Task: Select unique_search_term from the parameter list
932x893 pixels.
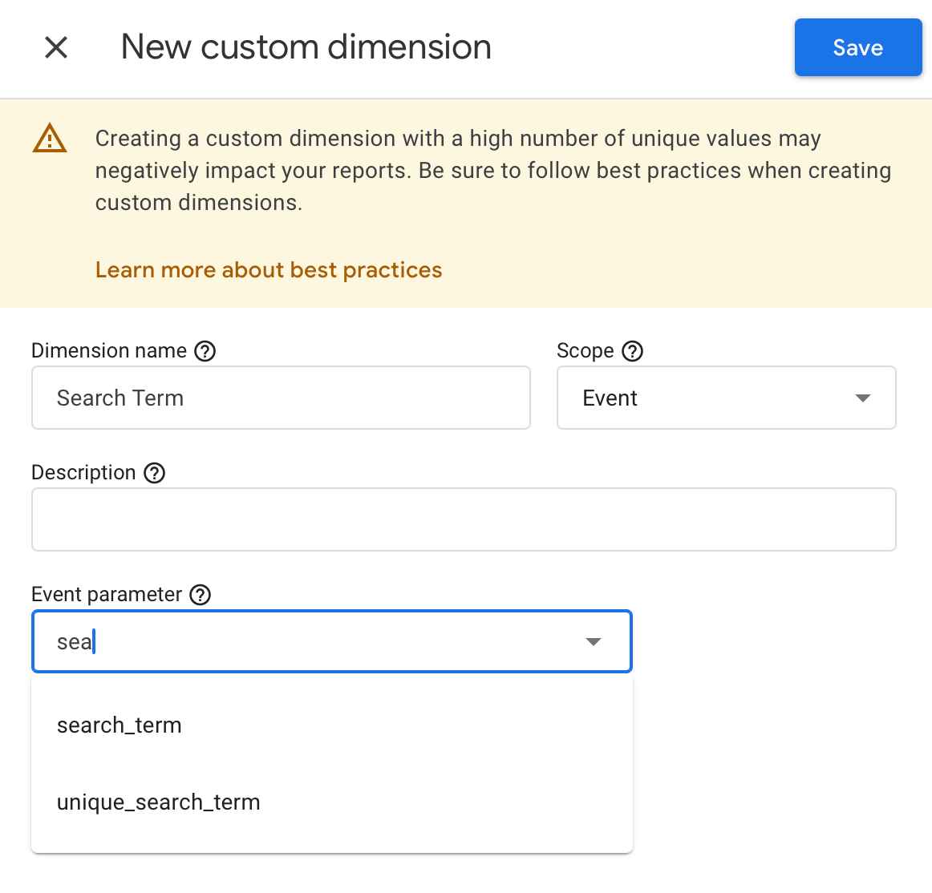Action: (x=332, y=802)
